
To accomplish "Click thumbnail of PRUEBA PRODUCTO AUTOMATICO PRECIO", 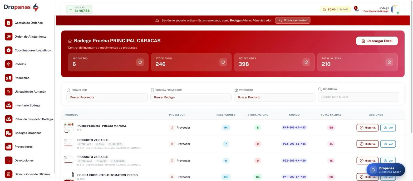I will coord(69,177).
